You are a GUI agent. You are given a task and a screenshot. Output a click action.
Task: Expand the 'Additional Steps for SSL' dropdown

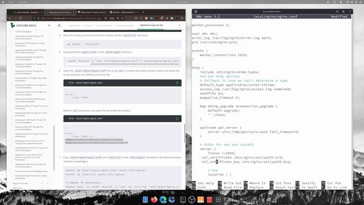[x=180, y=25]
